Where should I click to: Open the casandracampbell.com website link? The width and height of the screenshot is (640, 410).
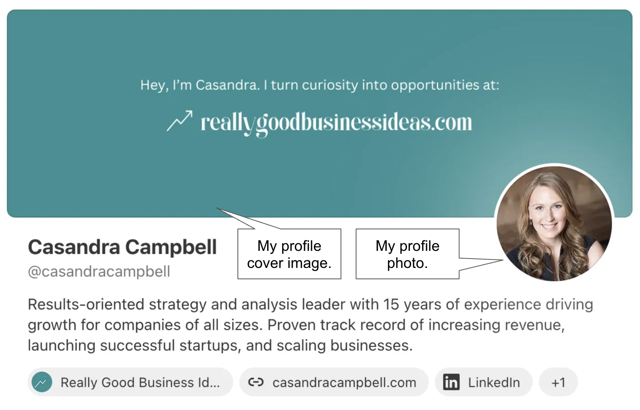tap(344, 382)
